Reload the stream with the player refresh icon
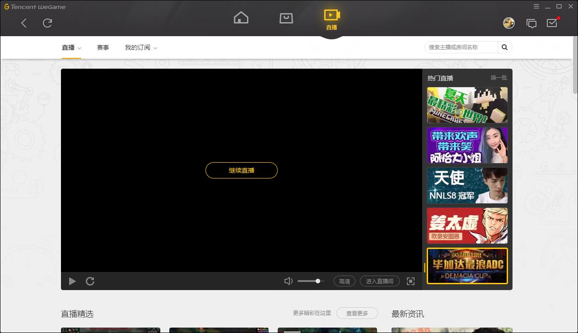 tap(90, 281)
